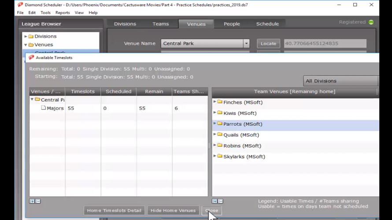The width and height of the screenshot is (392, 220).
Task: Click collapse-all minus icon under venues table
Action: [38, 201]
